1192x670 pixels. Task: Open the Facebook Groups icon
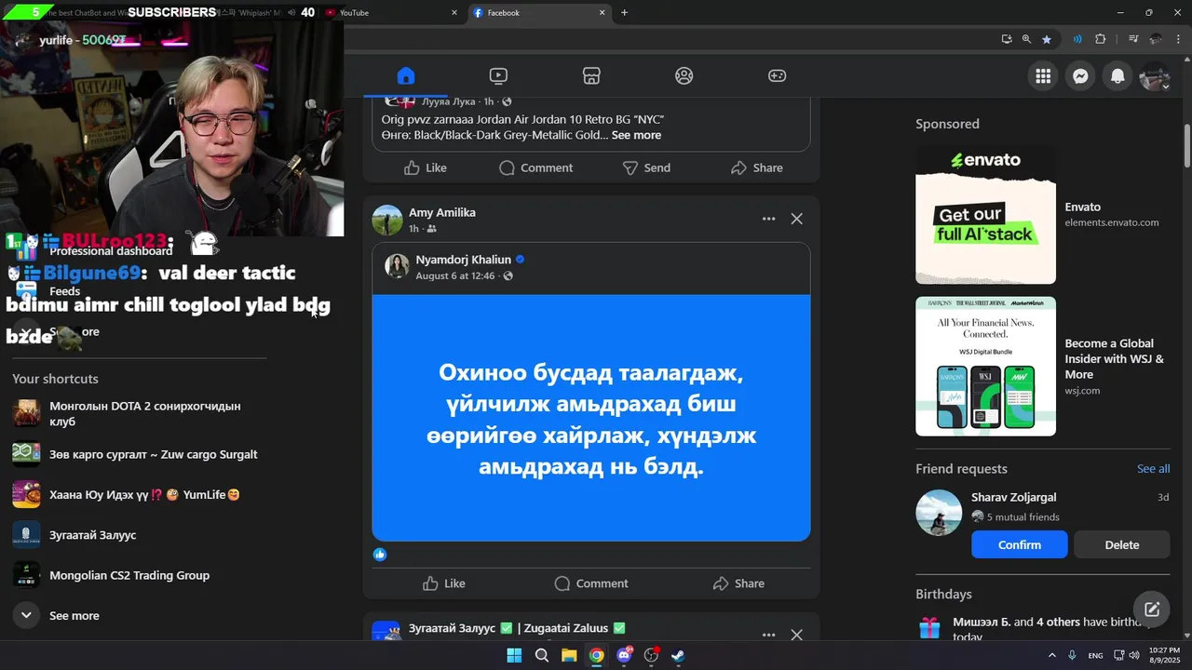click(x=684, y=76)
